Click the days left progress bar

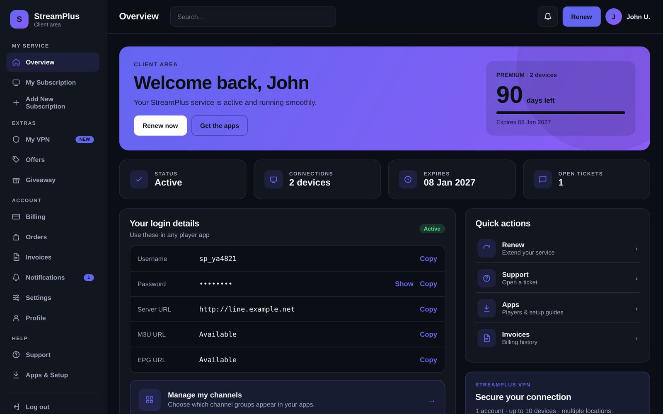(561, 113)
